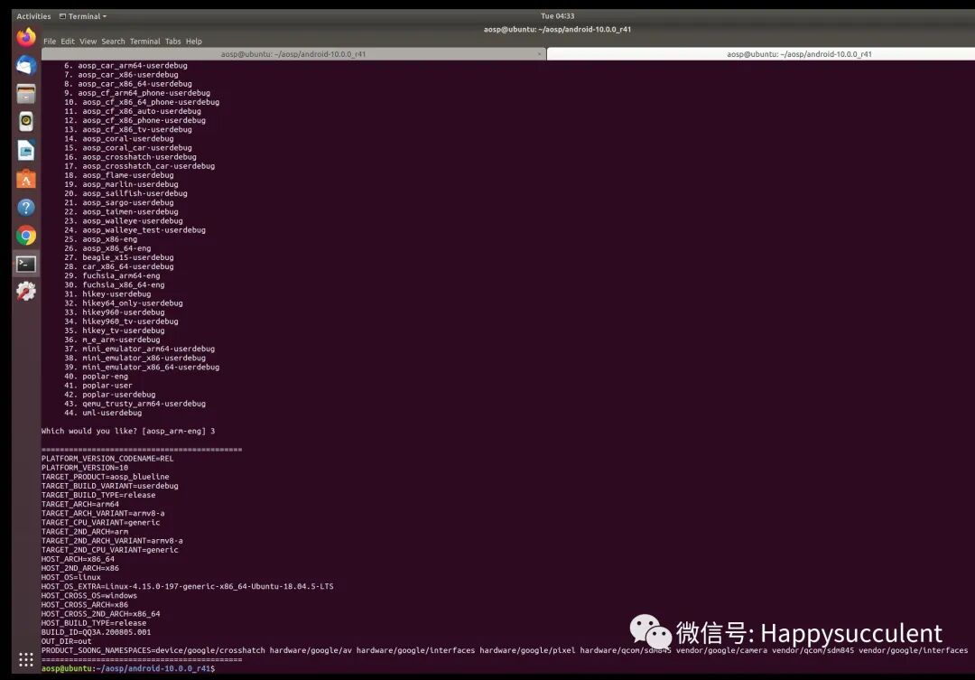Click the entry '31. hikey-userdebug'
Screen dimensions: 975x680
107,294
